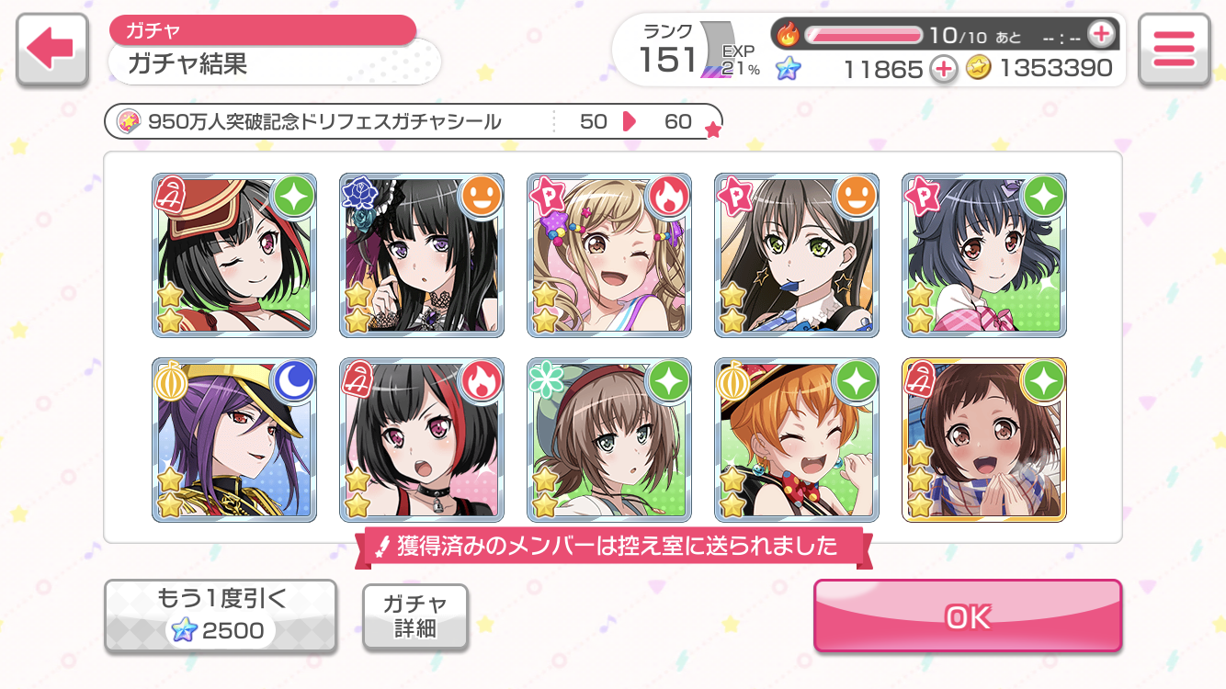Select the girl wearing red marching hat card
The height and width of the screenshot is (689, 1226).
234,255
